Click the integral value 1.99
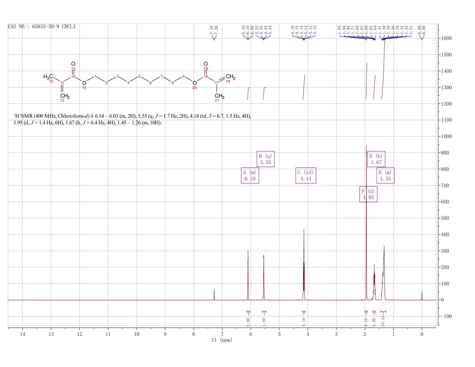Viewport: 475px width, 367px height. pyautogui.click(x=264, y=322)
